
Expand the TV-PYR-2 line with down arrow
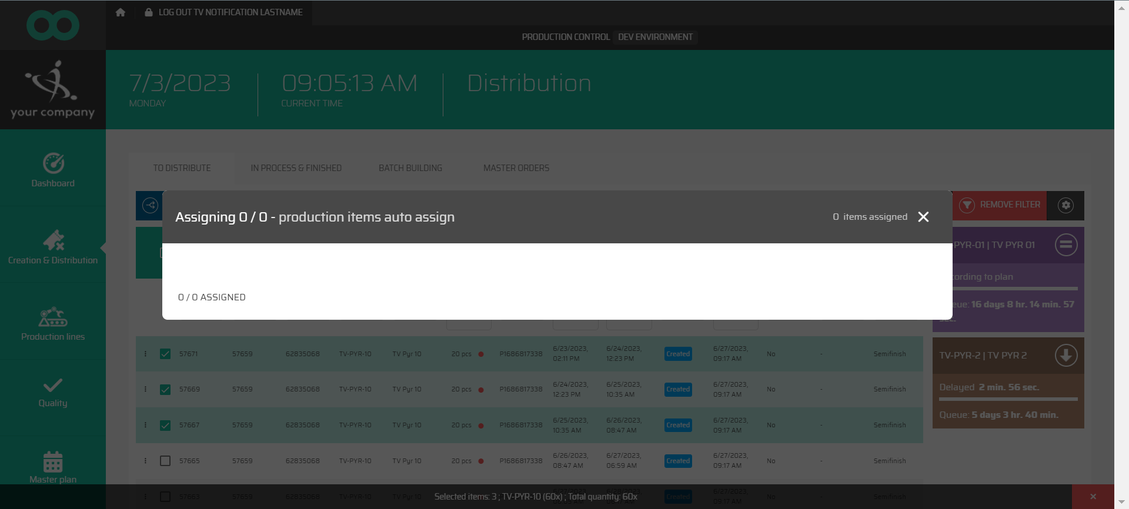click(1065, 356)
